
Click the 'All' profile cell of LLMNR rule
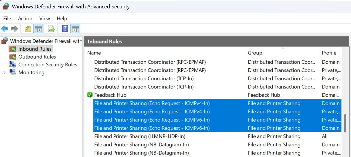(325, 136)
